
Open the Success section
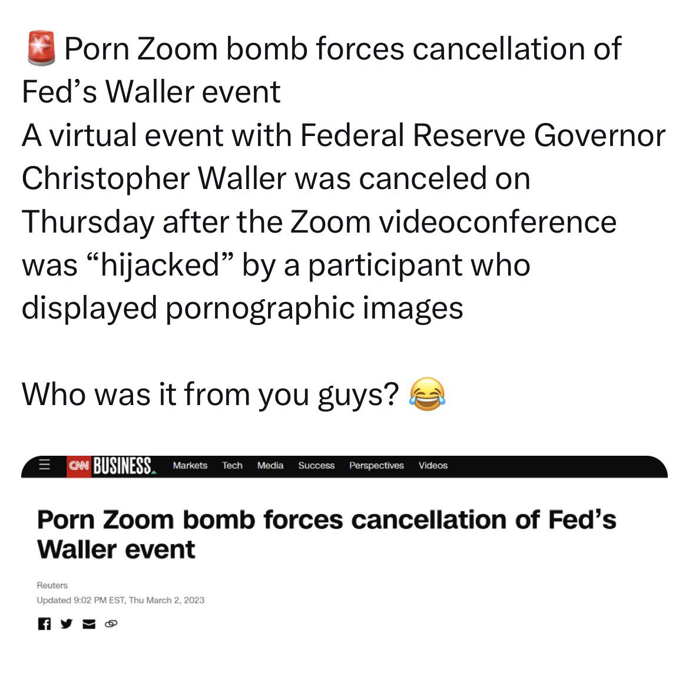click(316, 465)
